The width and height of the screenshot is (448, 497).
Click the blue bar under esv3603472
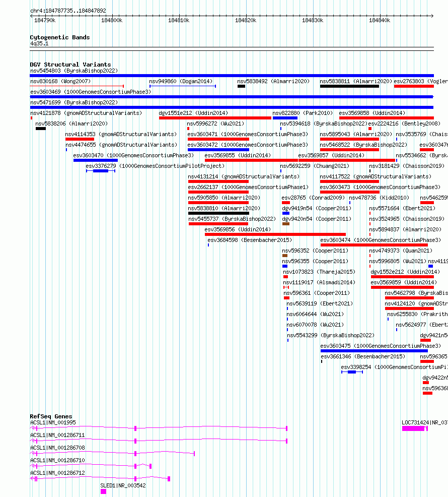point(218,150)
